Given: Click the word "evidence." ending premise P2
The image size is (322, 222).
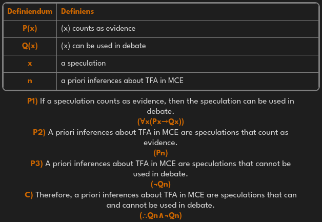Looking at the screenshot, I should pos(160,143).
